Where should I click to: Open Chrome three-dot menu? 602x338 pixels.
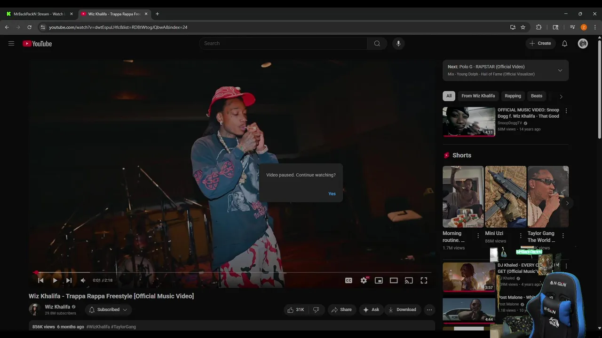click(x=595, y=27)
